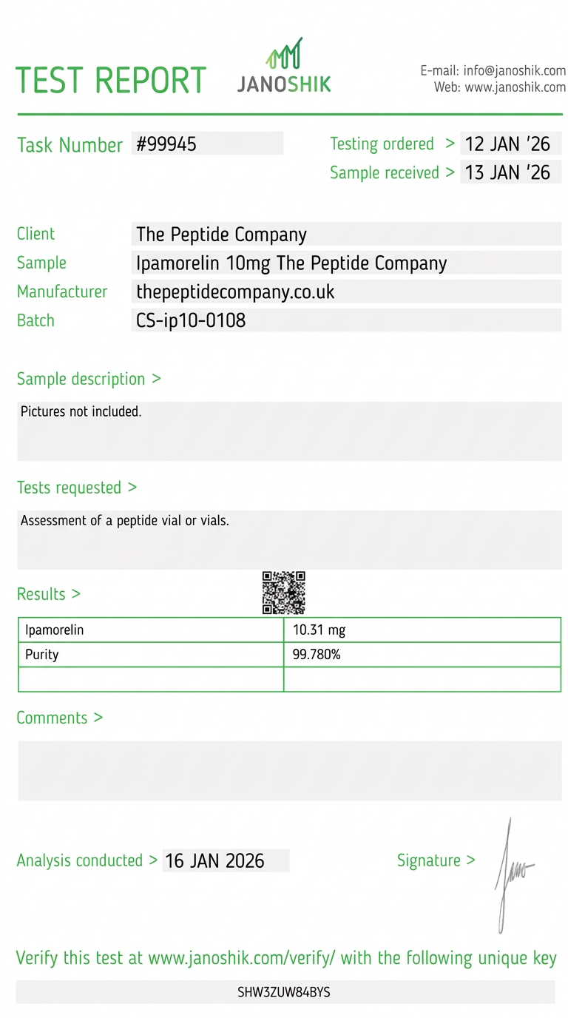Select the Analysis conducted date field
The height and width of the screenshot is (1018, 568).
click(226, 860)
